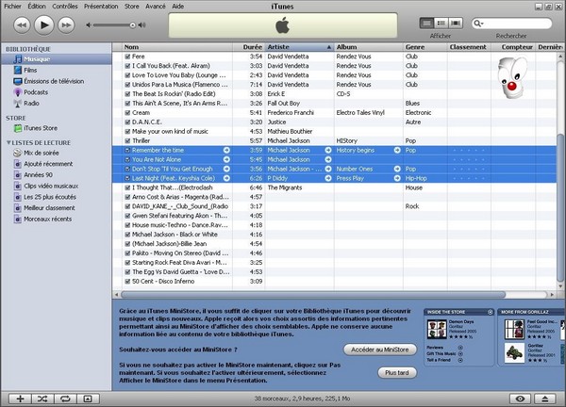Open the Store menu
Viewport: 566px width, 407px height.
[132, 7]
